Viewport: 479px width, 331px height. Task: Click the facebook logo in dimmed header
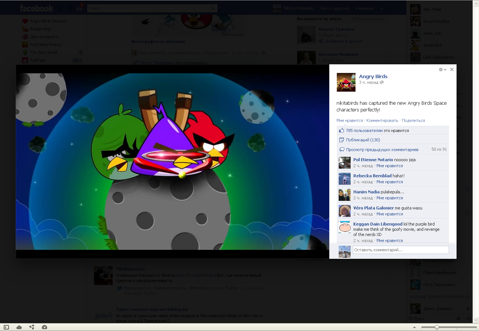tap(36, 8)
